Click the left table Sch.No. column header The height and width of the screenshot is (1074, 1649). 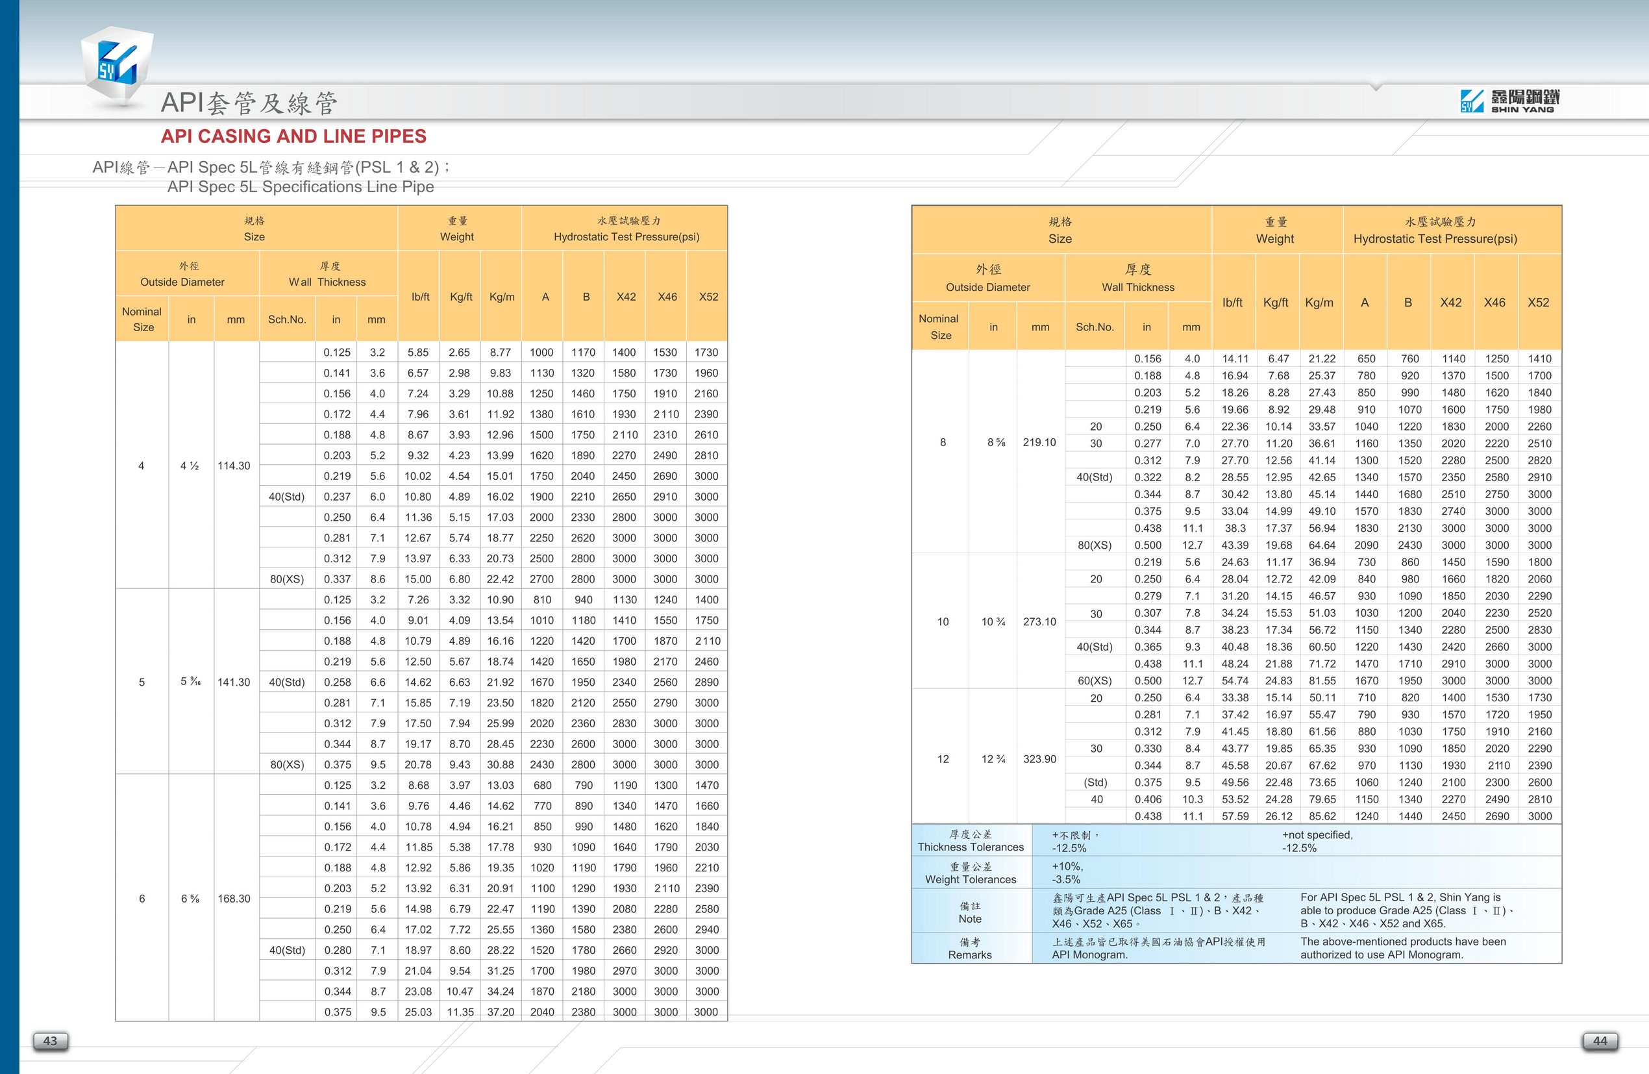tap(287, 319)
